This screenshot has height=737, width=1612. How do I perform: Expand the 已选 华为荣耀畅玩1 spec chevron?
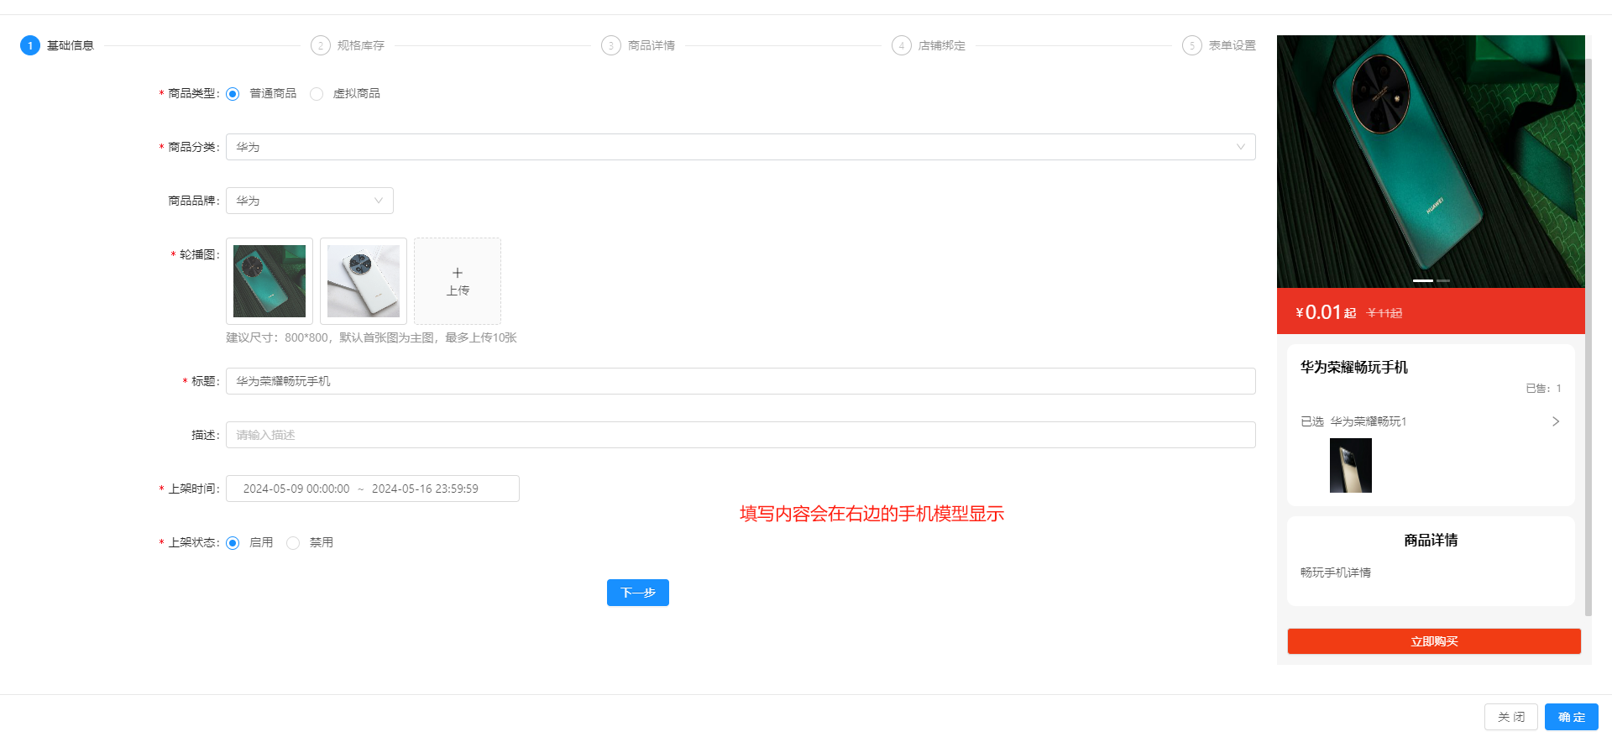pos(1556,421)
